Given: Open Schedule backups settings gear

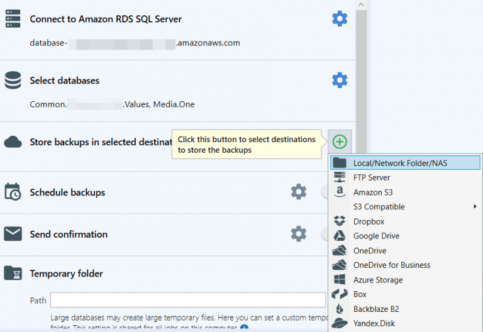Looking at the screenshot, I should [x=299, y=192].
